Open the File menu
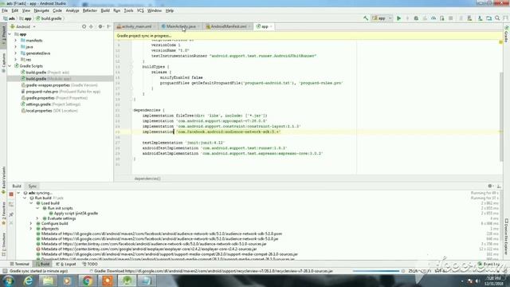The height and width of the screenshot is (287, 510). 5,10
